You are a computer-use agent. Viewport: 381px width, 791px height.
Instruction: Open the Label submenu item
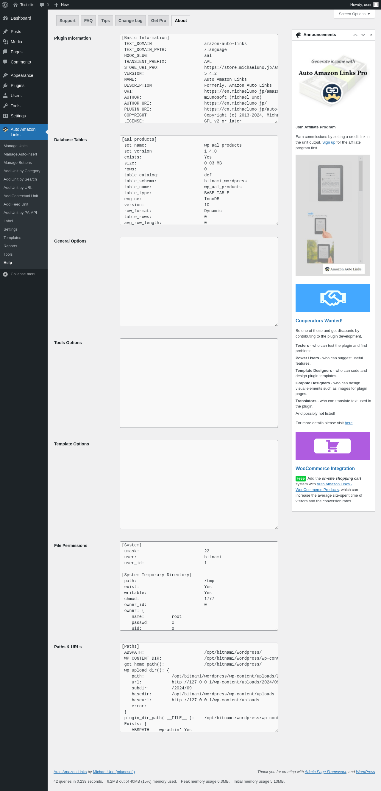tap(8, 221)
